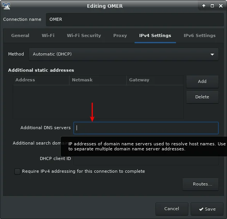The image size is (227, 219).
Task: Click Add to add a static address
Action: 202,82
